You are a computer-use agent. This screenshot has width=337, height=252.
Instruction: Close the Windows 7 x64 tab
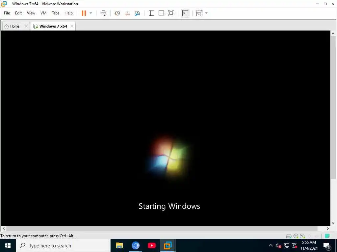pyautogui.click(x=72, y=26)
